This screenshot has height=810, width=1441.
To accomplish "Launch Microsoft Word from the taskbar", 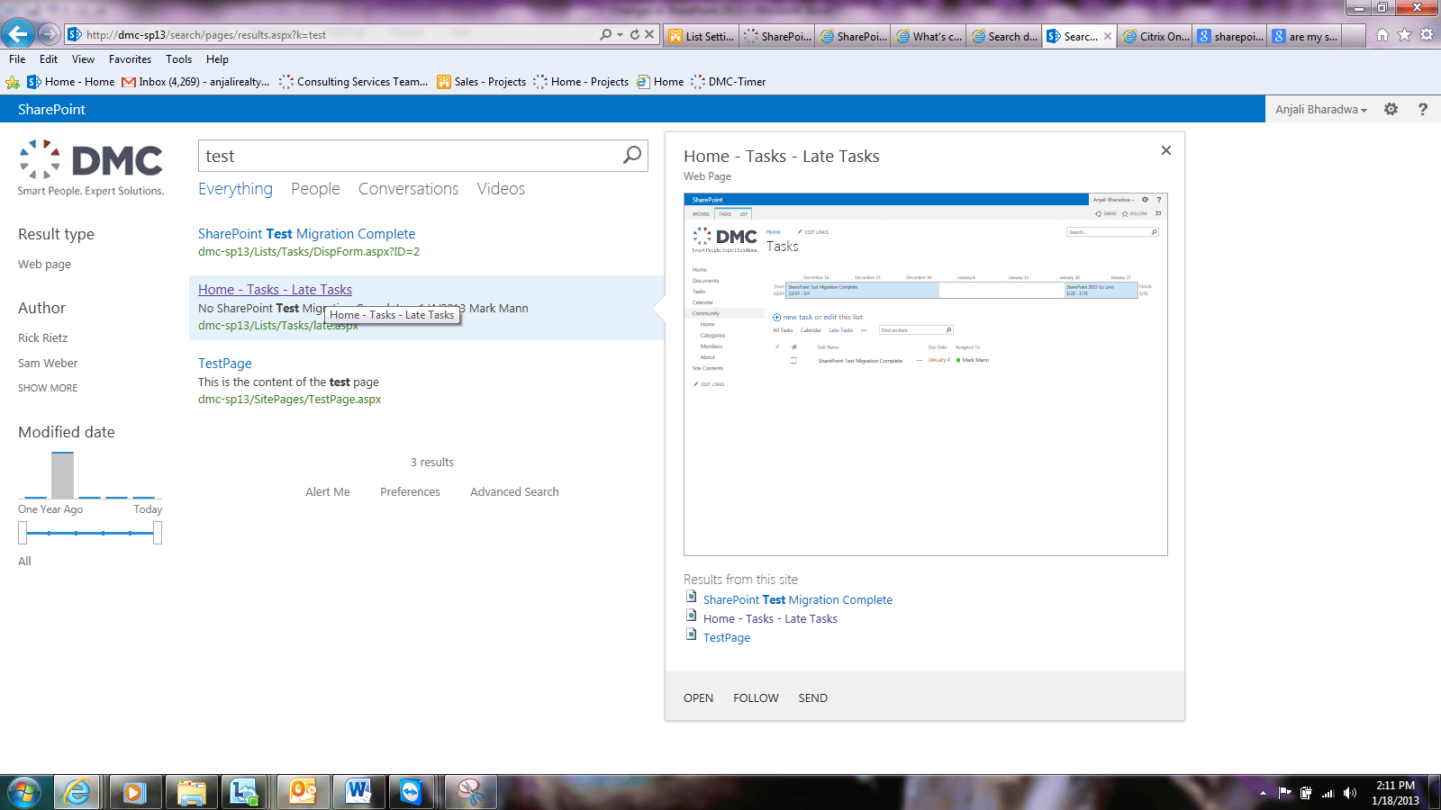I will pos(358,792).
